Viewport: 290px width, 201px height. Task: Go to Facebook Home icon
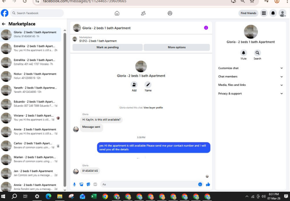coord(117,13)
